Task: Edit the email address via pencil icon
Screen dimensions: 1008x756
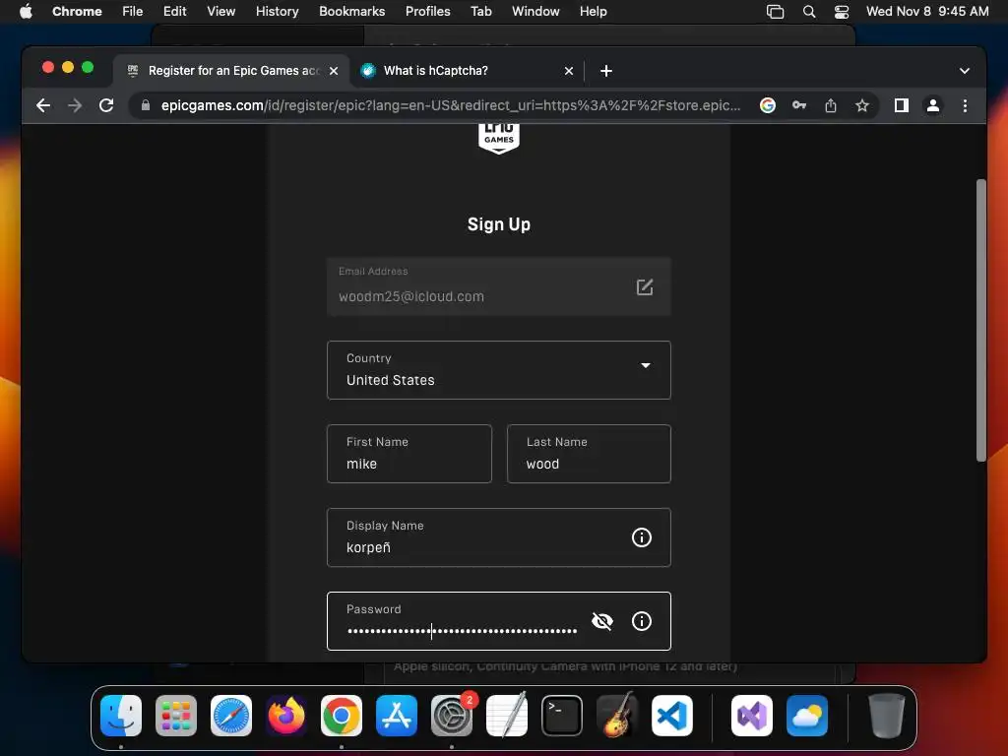Action: 645,286
